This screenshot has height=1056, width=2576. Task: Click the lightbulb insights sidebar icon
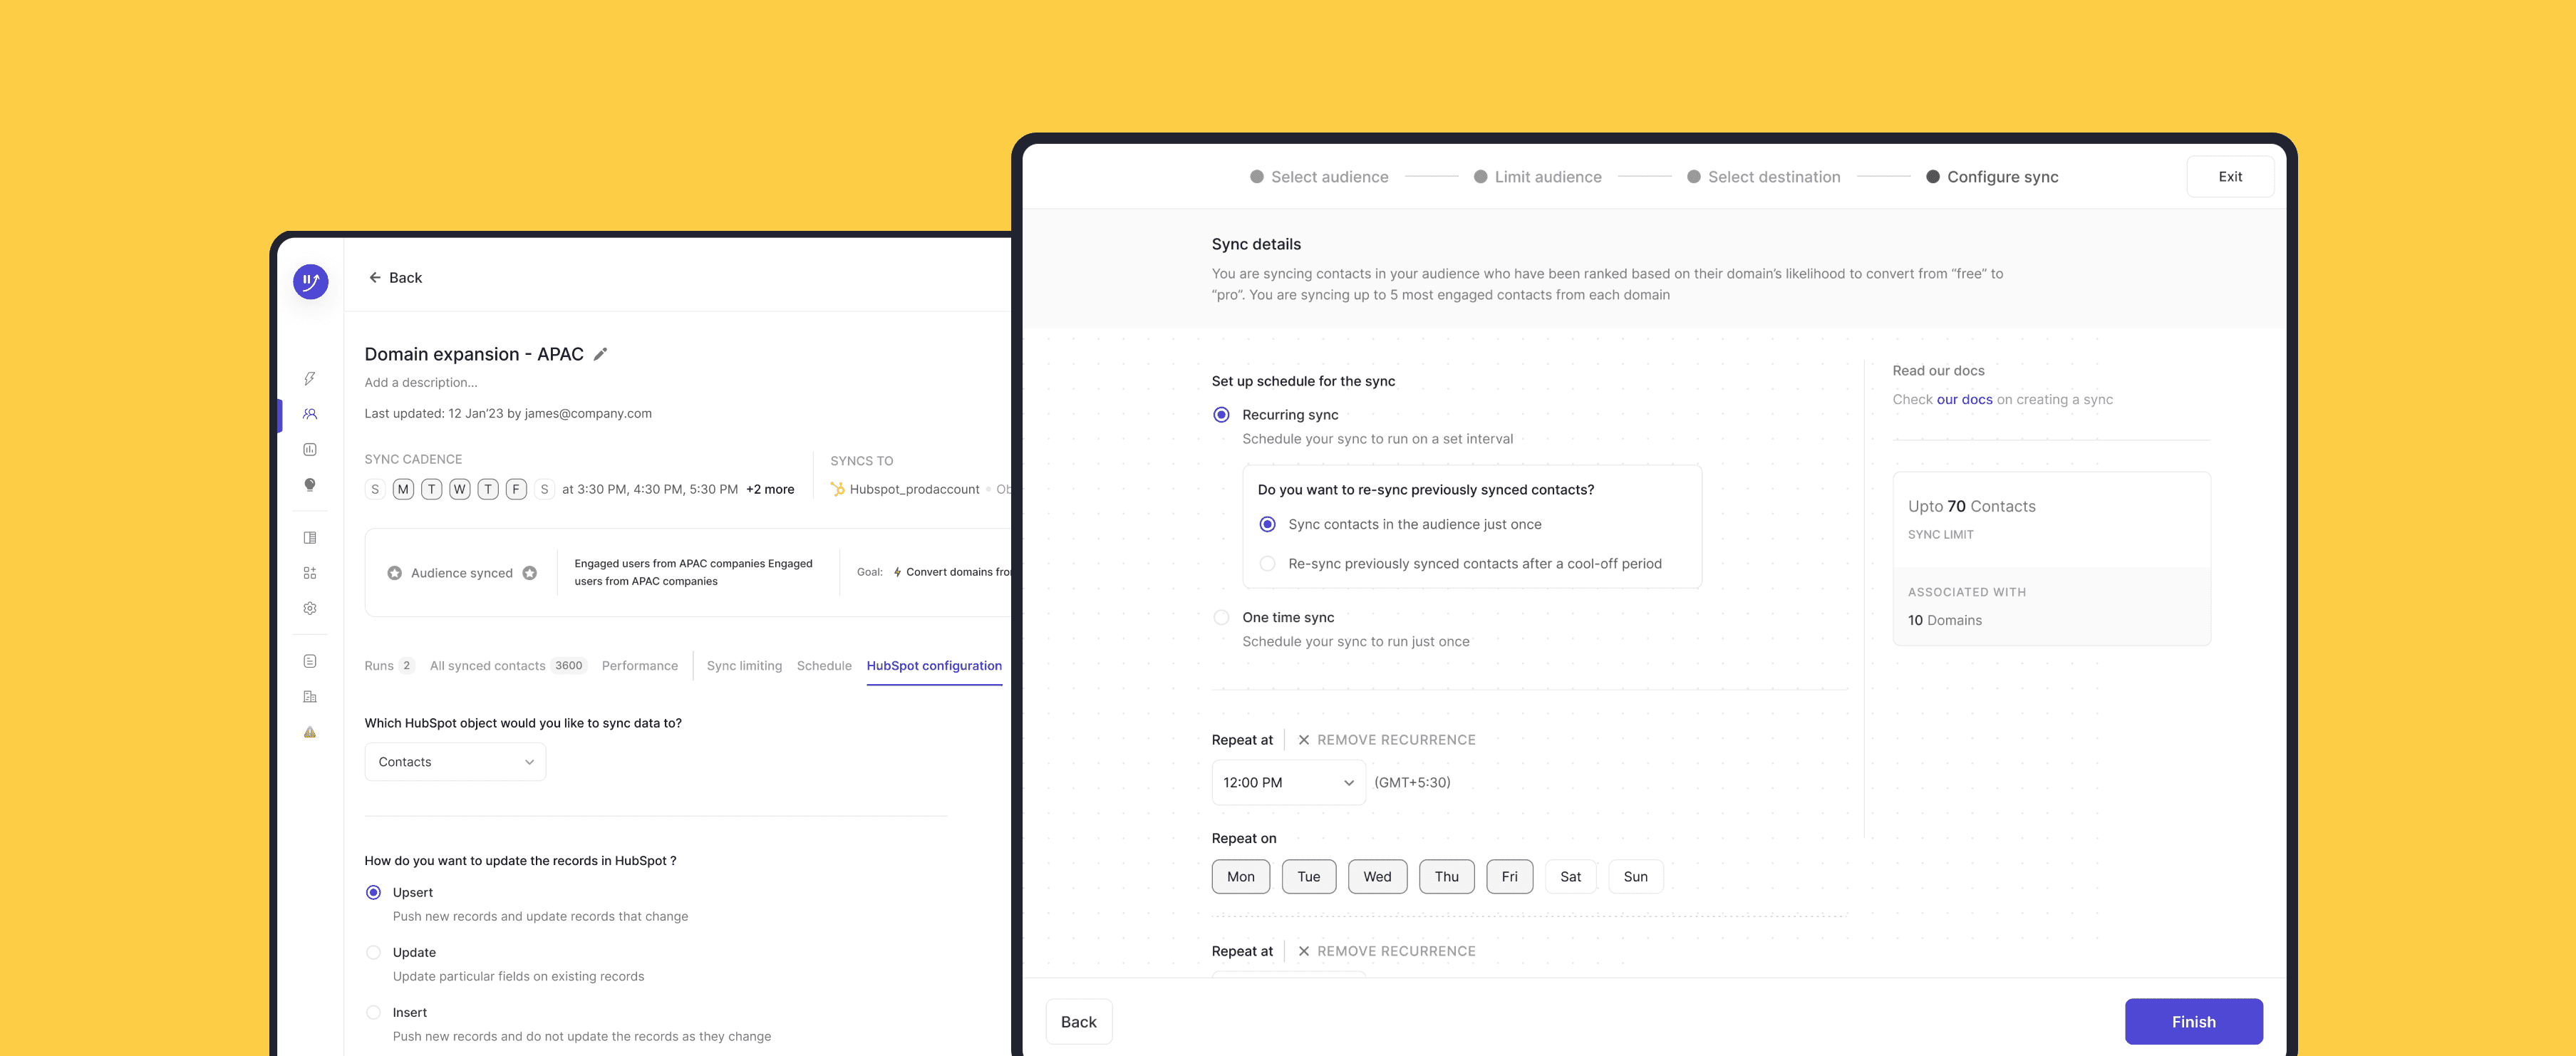[x=310, y=485]
